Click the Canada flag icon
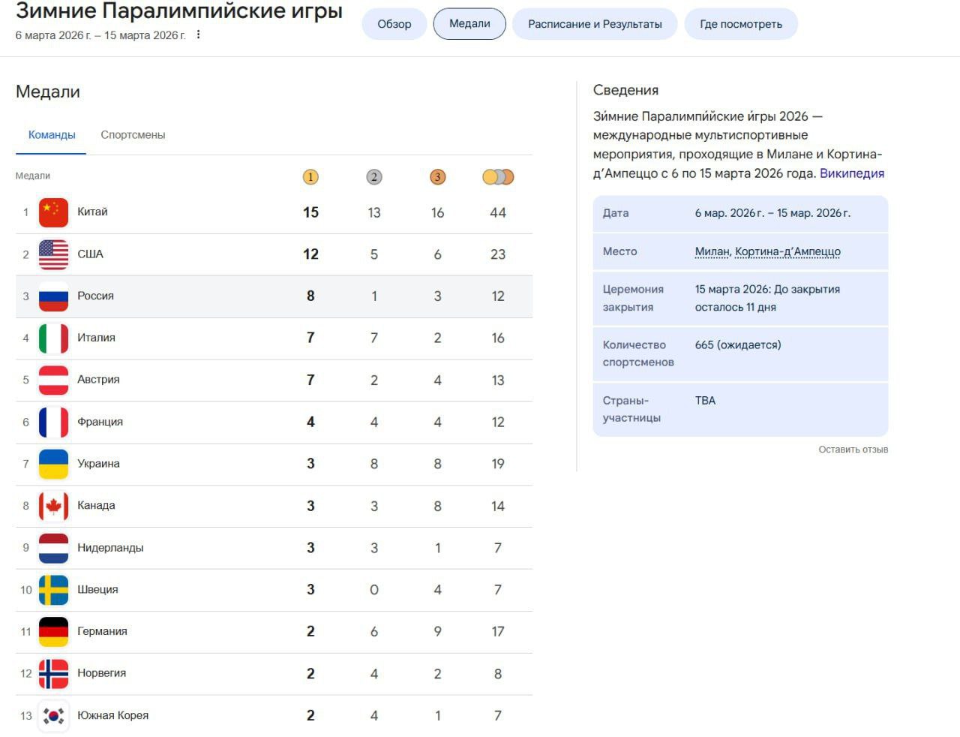Viewport: 960px width, 737px height. pyautogui.click(x=53, y=506)
